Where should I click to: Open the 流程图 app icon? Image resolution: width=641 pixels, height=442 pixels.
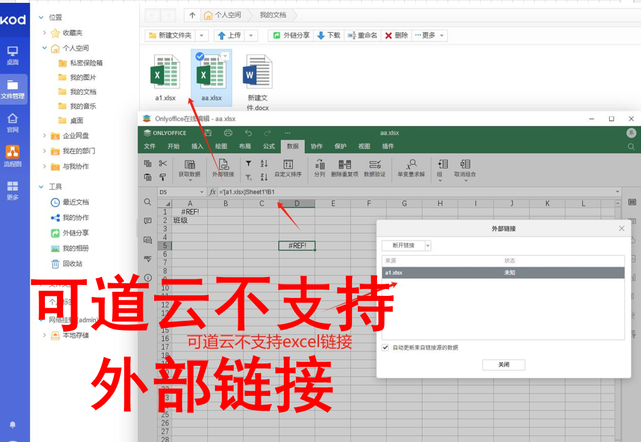[x=13, y=156]
